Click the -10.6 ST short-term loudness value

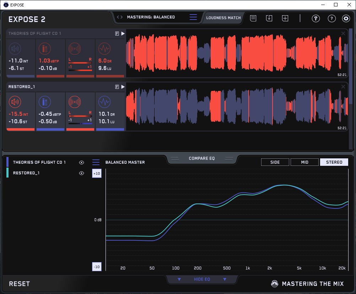(18, 121)
